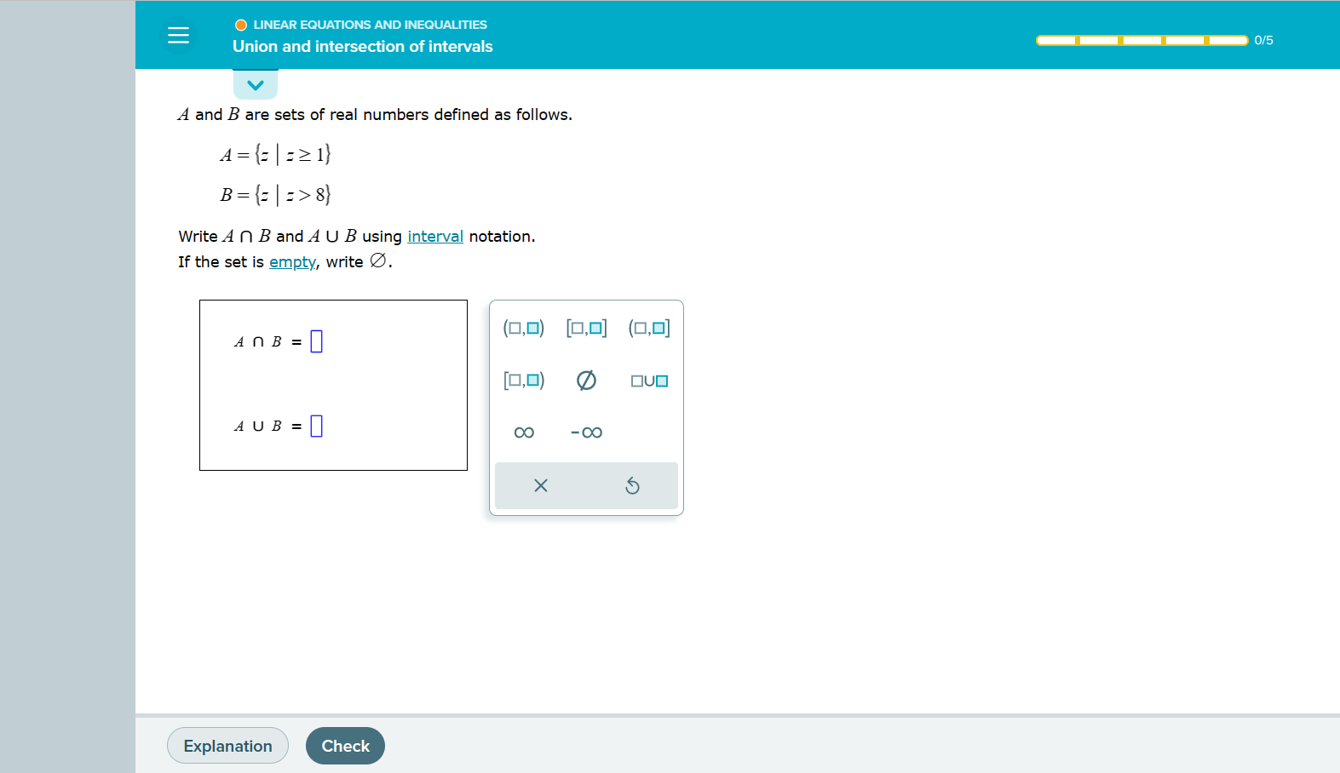1340x773 pixels.
Task: Click the yellow progress bar
Action: [1142, 40]
